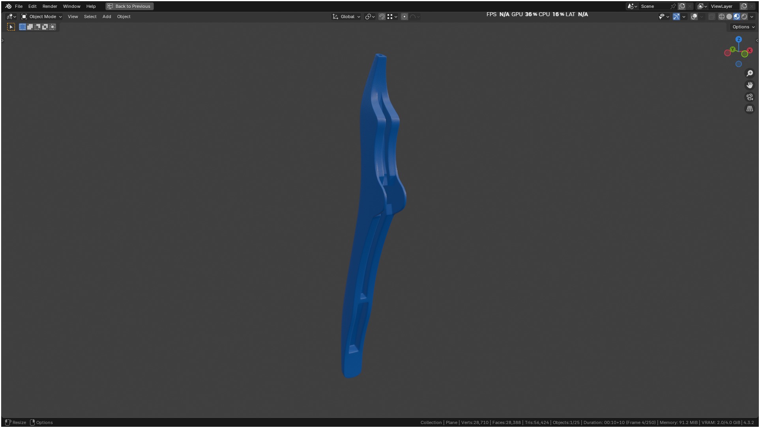This screenshot has height=428, width=760.
Task: Open the viewport shading options dropdown
Action: [752, 17]
